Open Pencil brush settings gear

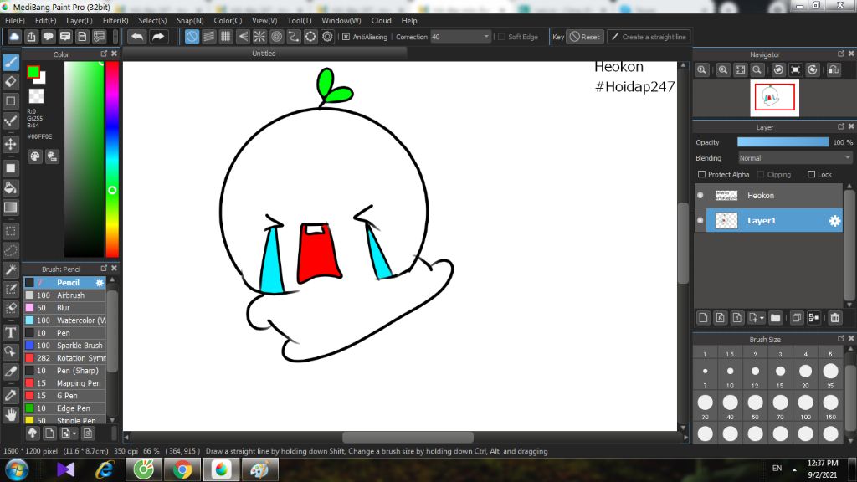(x=100, y=283)
